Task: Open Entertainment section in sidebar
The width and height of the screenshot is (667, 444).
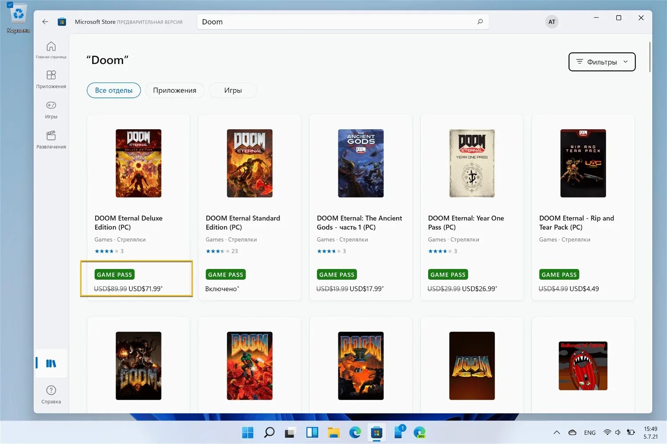Action: (51, 140)
